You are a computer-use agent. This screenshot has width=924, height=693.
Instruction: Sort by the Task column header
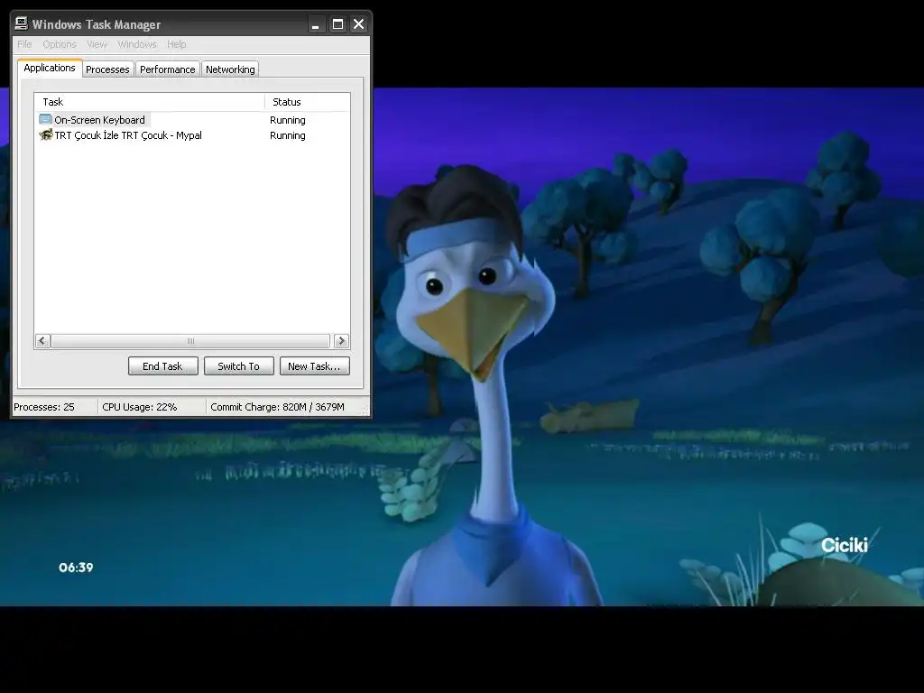coord(150,102)
